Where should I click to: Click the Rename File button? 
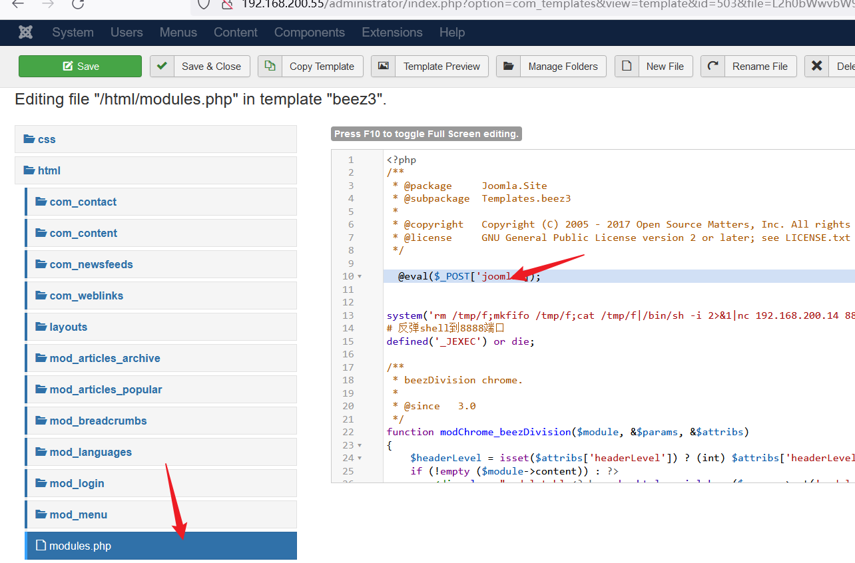748,66
